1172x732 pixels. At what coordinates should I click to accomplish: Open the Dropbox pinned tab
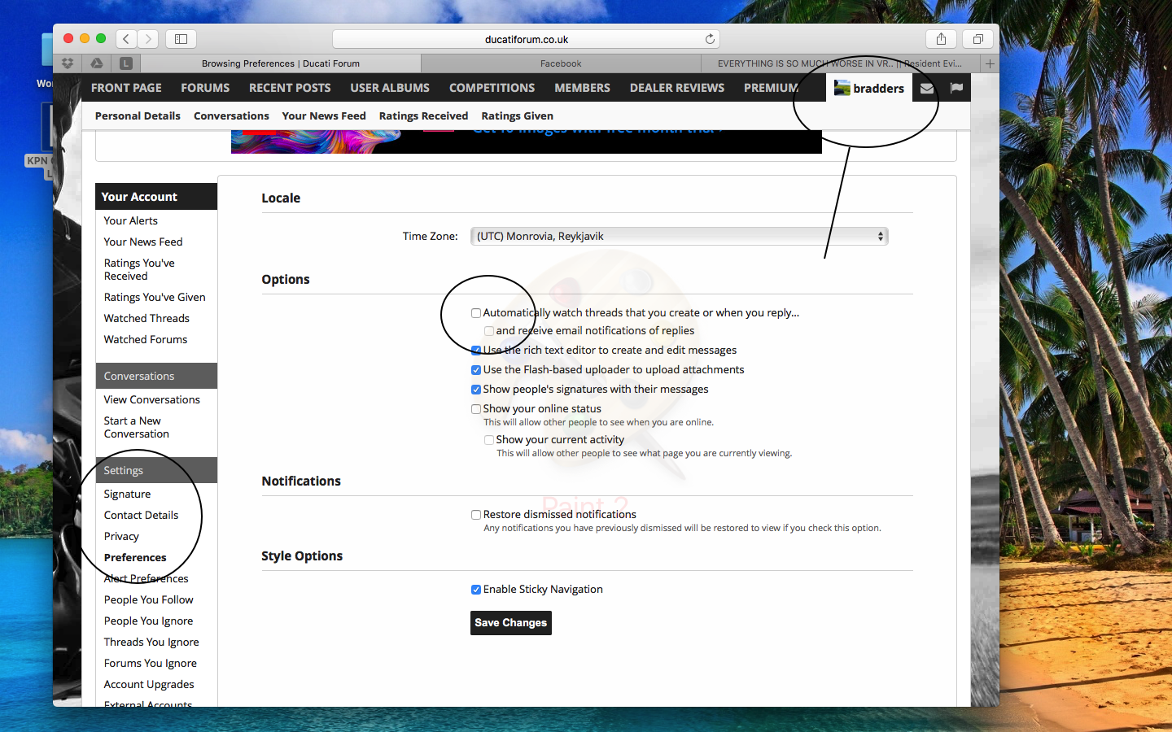pyautogui.click(x=68, y=63)
